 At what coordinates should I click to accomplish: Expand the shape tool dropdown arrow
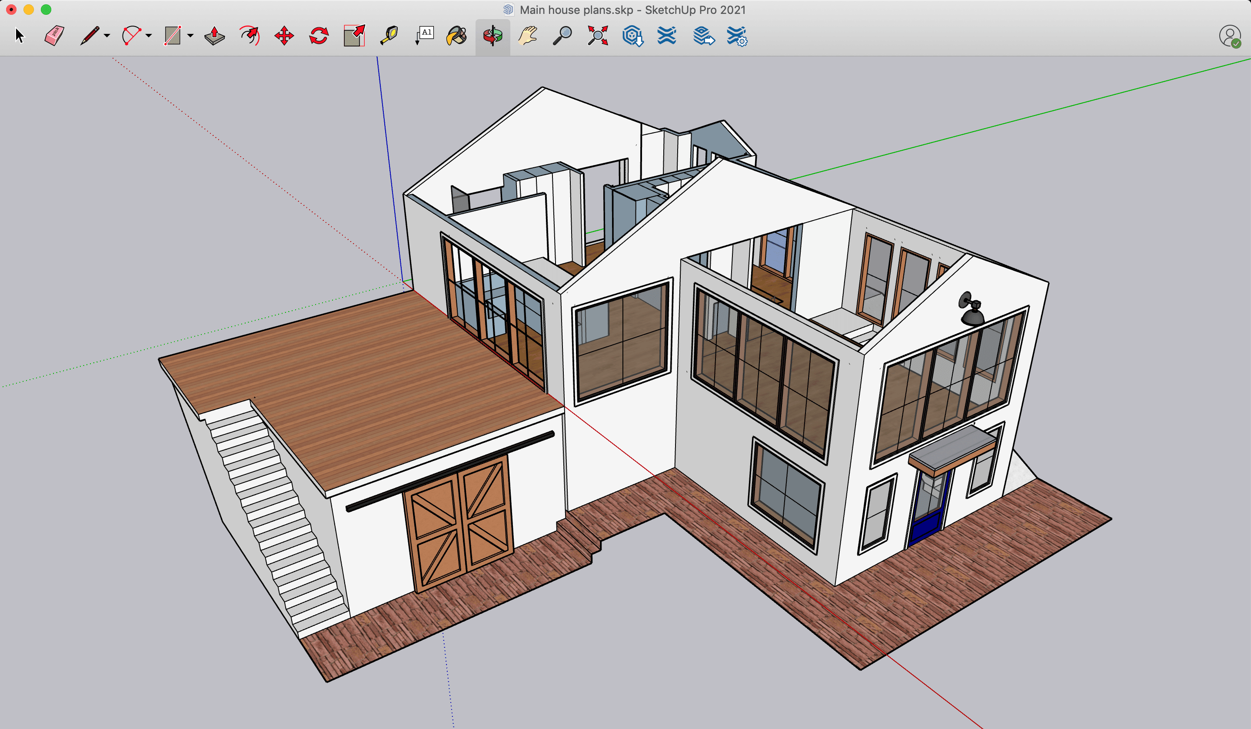coord(191,36)
